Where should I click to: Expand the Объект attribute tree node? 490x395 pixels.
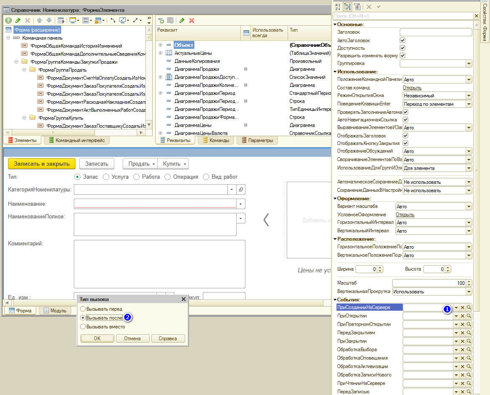tap(160, 45)
